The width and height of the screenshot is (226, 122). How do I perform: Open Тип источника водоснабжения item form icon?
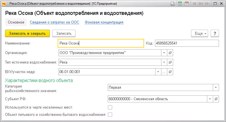tap(170, 62)
